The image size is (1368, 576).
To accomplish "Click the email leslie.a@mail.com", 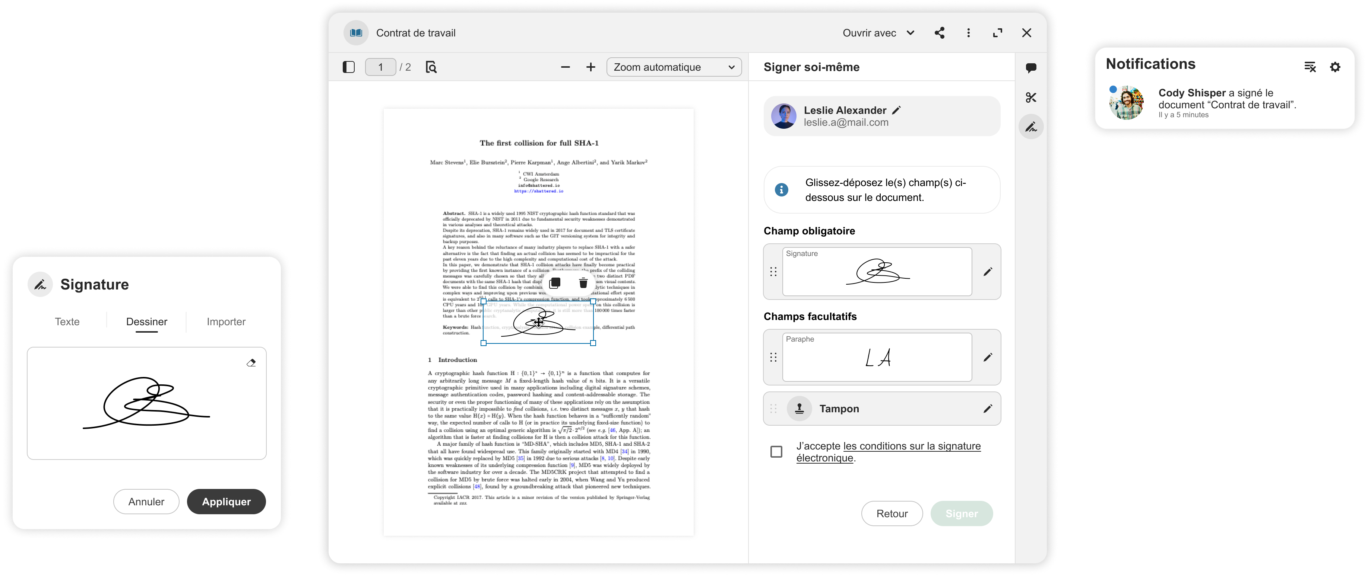I will click(x=845, y=122).
